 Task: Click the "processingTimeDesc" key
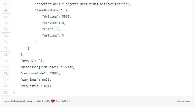[39, 67]
